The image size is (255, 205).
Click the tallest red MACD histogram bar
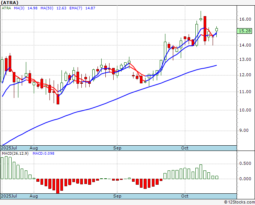58,186
